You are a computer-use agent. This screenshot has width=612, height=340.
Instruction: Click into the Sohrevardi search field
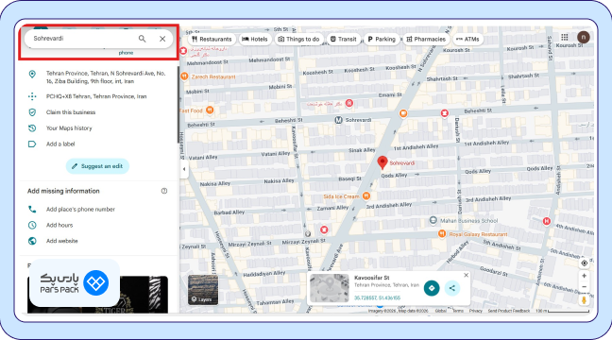[x=82, y=39]
